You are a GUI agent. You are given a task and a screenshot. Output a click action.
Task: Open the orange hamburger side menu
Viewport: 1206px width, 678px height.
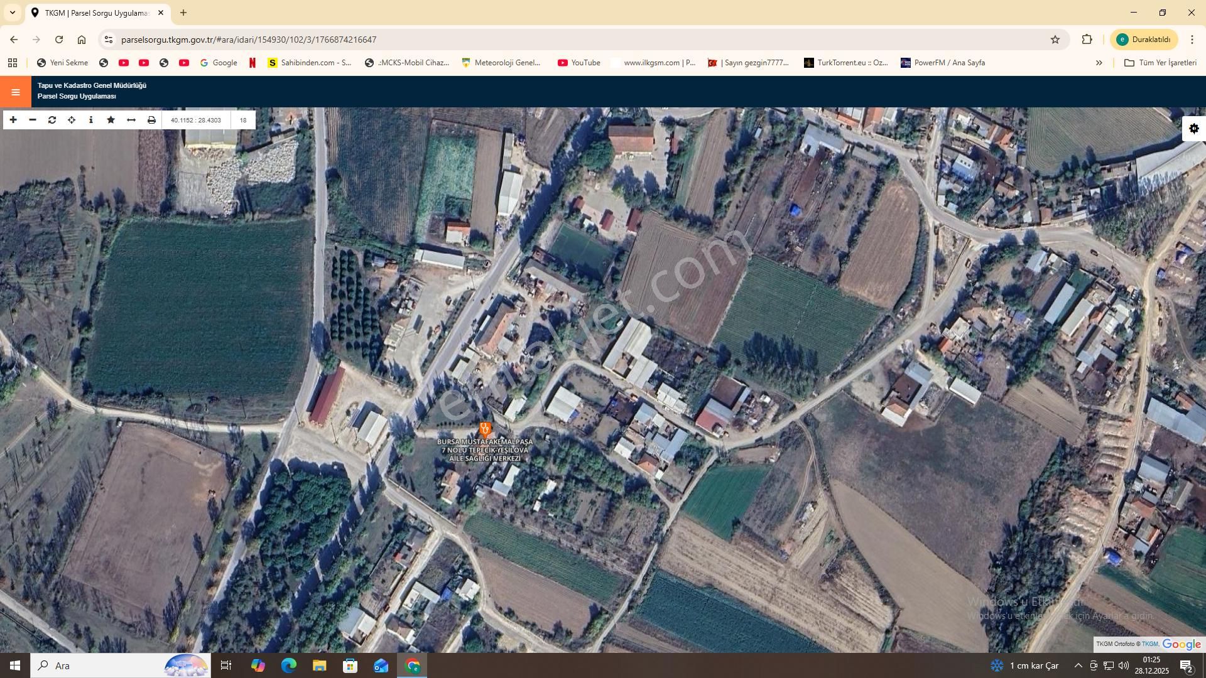point(16,92)
